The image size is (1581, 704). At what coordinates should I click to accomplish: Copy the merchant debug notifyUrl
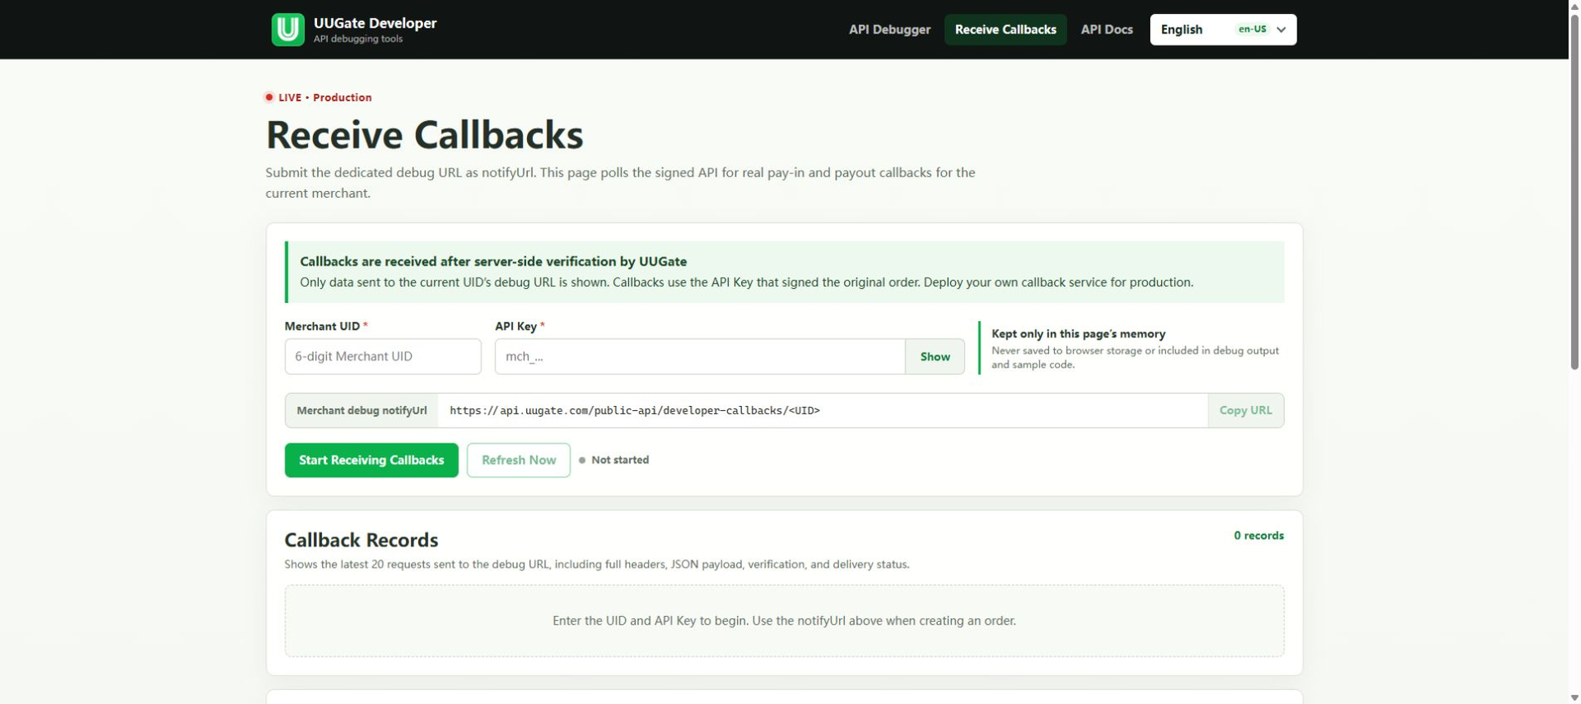1245,410
